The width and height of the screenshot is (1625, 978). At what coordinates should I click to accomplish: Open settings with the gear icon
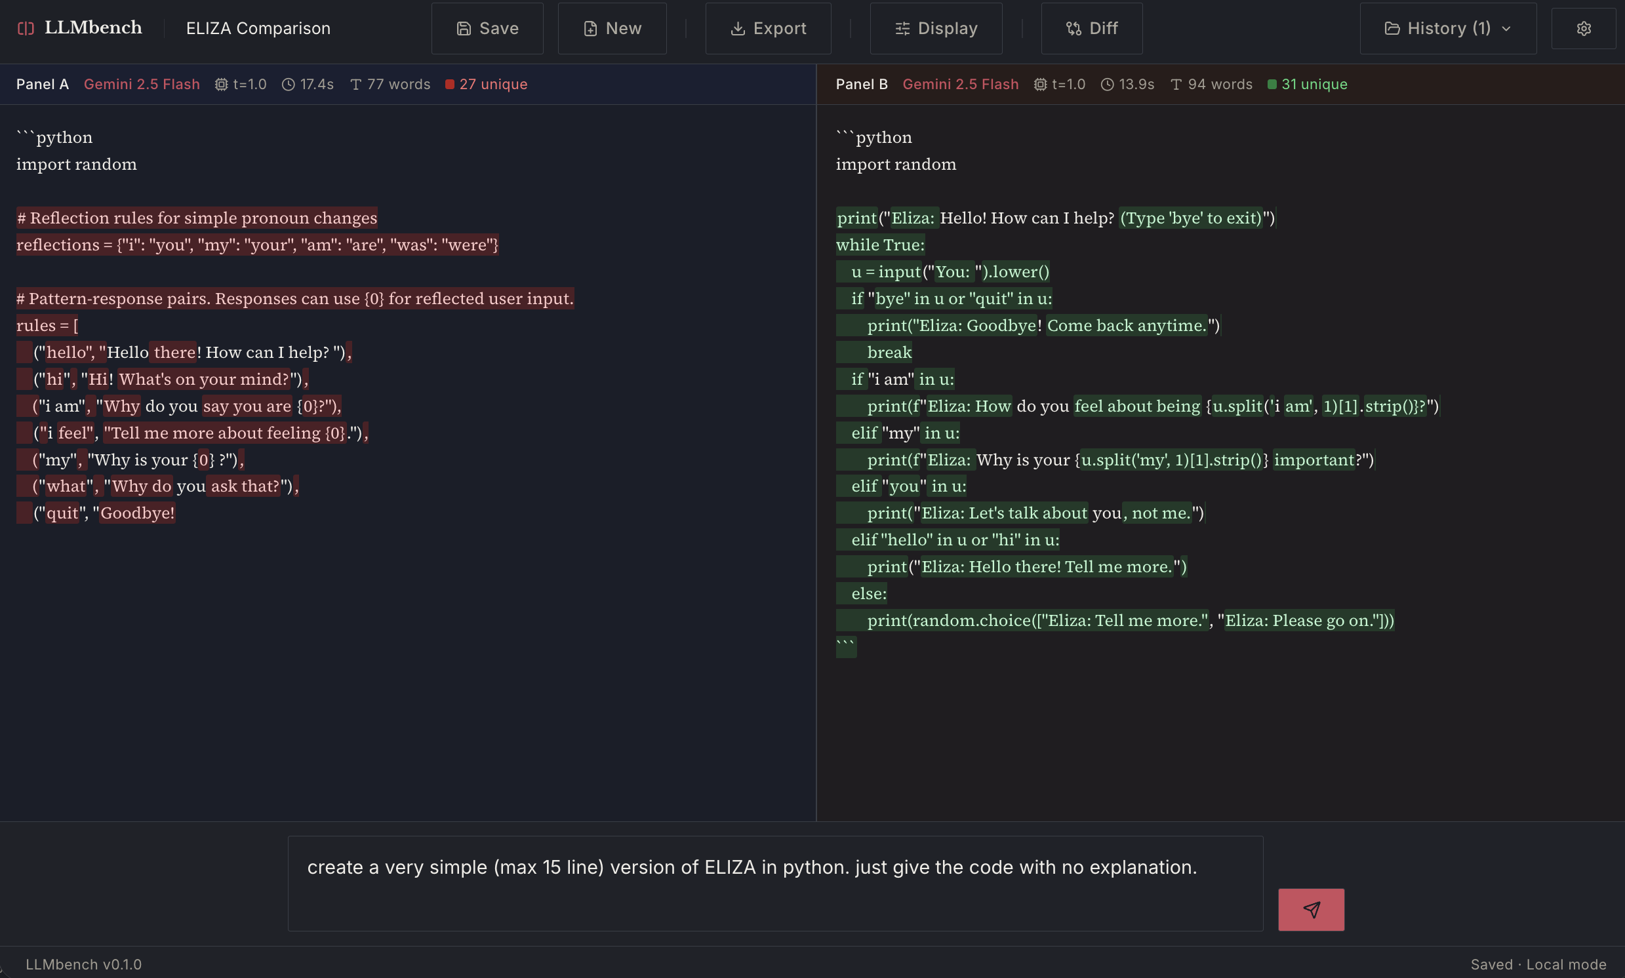click(1584, 28)
